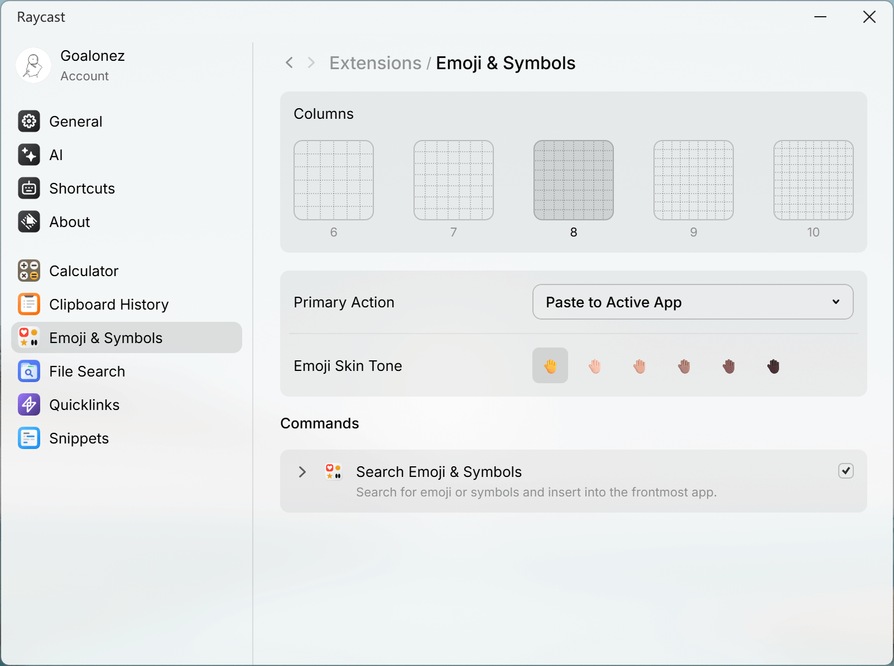This screenshot has width=894, height=666.
Task: Open General settings
Action: pyautogui.click(x=127, y=121)
